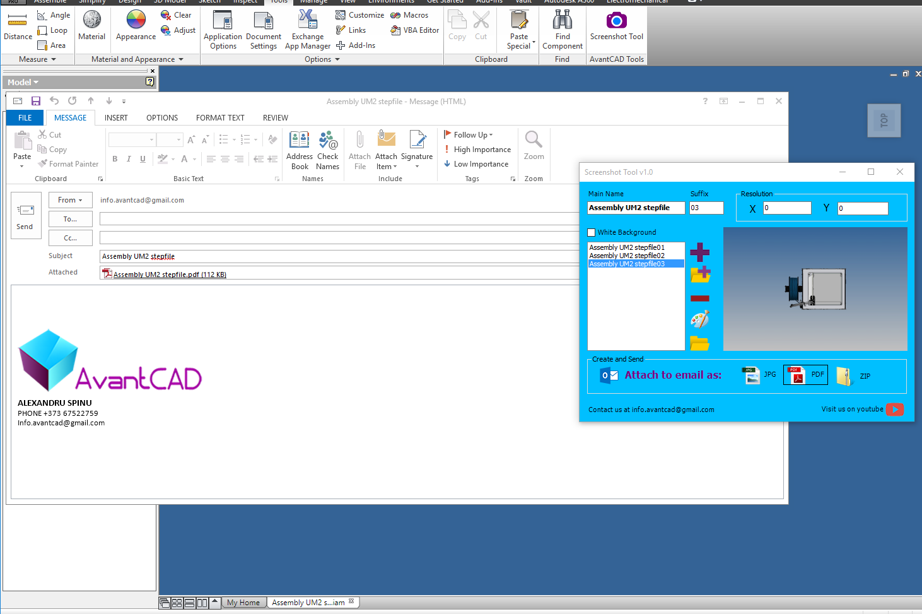Image resolution: width=922 pixels, height=614 pixels.
Task: Click the Format Painter tool
Action: 68,164
